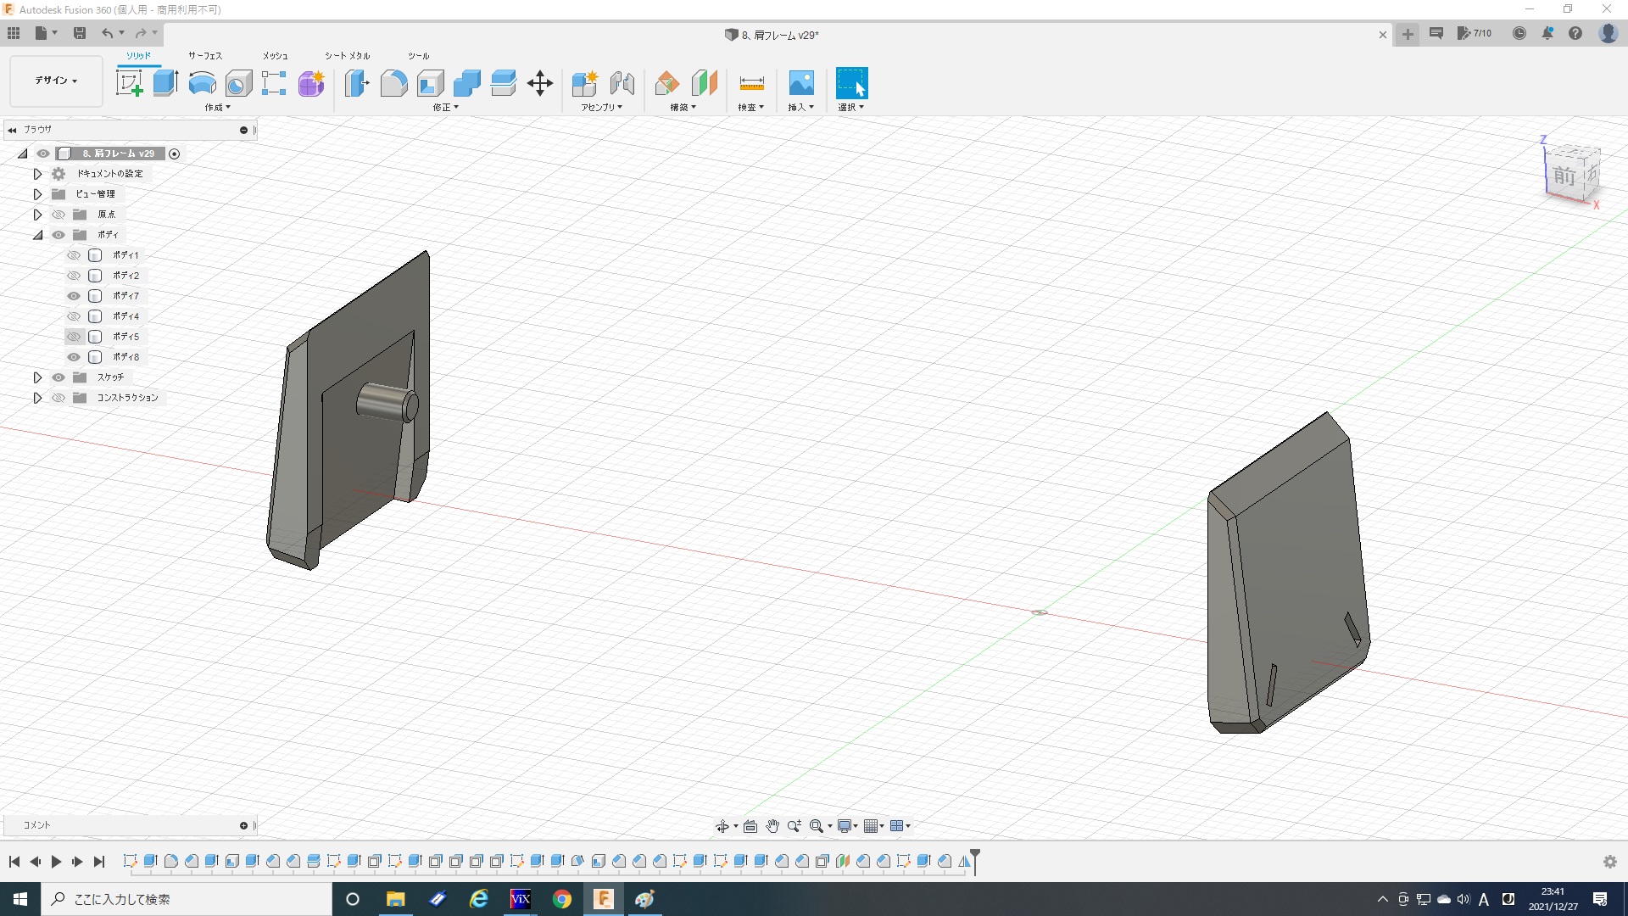Activate the Move/Copy tool

(x=539, y=83)
